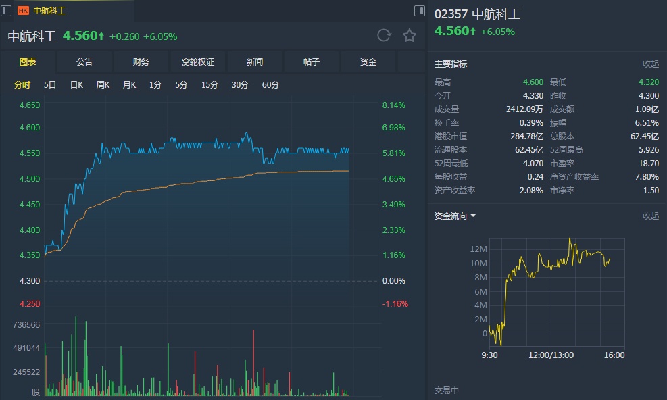Add stock to favorites with star icon
Image resolution: width=667 pixels, height=400 pixels.
click(410, 36)
